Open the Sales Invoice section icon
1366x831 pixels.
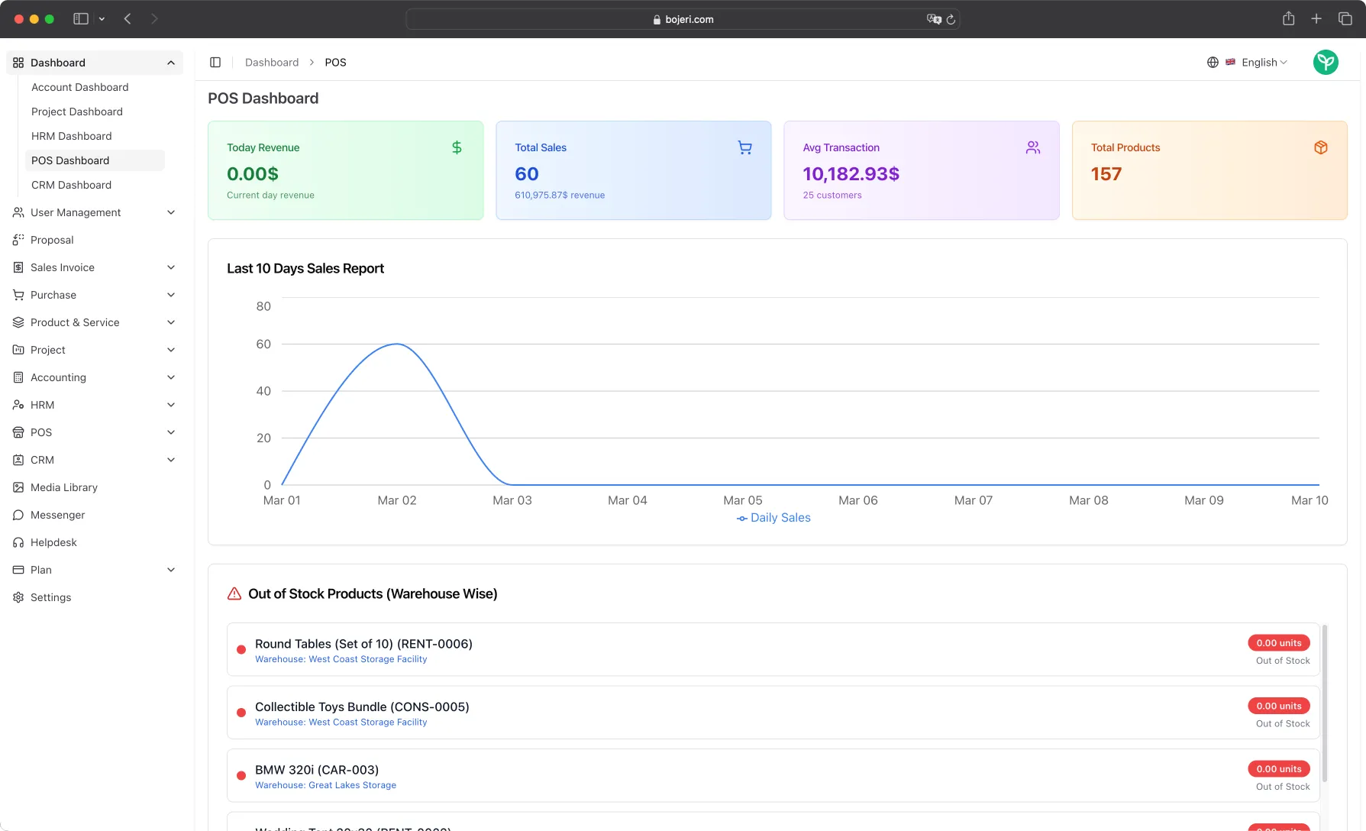18,267
